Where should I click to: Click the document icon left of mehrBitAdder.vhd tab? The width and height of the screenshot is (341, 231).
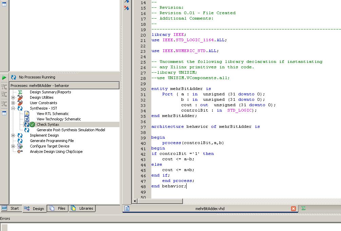(127, 208)
